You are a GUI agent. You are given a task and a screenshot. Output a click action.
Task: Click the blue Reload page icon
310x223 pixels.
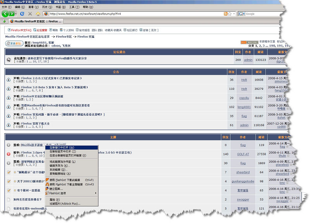[x=22, y=14]
